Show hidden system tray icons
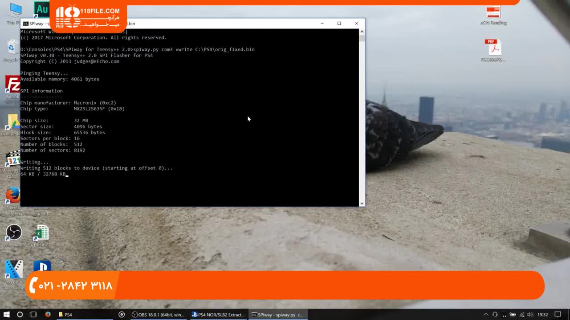 [486, 315]
